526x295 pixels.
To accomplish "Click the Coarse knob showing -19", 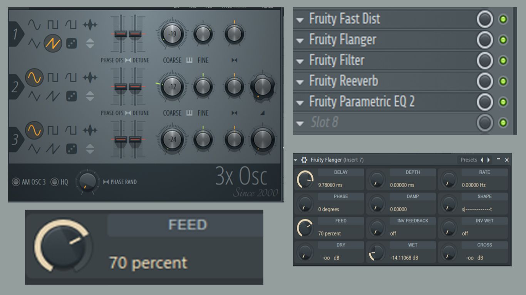I will coord(172,34).
